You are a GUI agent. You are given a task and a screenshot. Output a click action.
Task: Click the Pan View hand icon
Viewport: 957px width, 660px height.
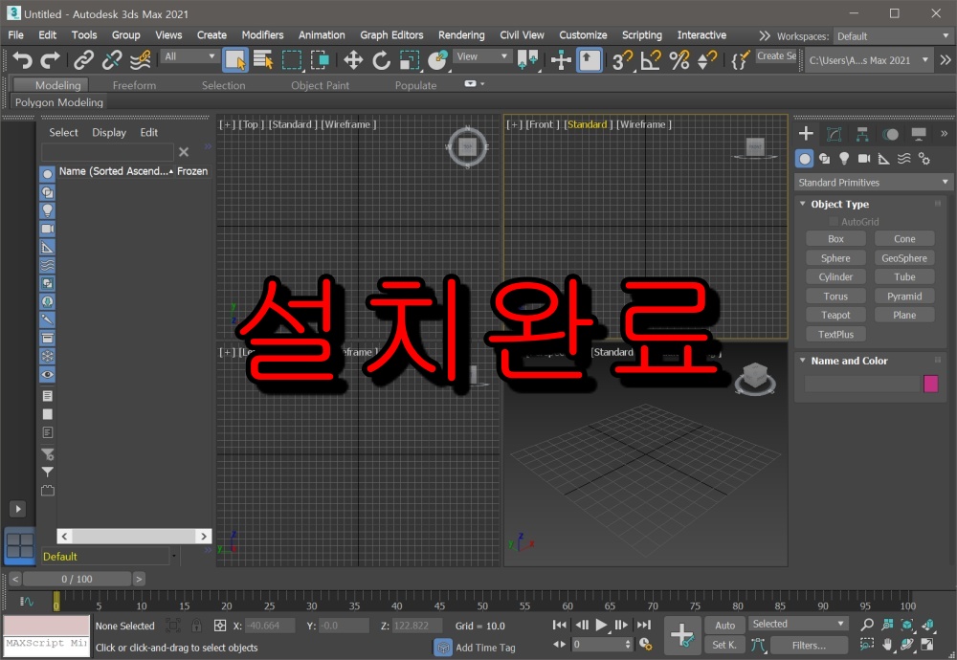[888, 645]
